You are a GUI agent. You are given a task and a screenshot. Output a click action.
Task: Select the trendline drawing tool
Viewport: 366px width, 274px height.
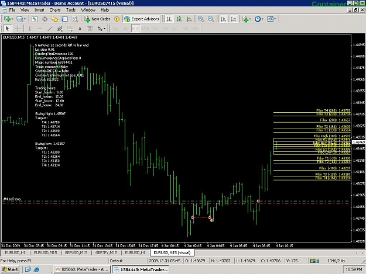click(50, 29)
